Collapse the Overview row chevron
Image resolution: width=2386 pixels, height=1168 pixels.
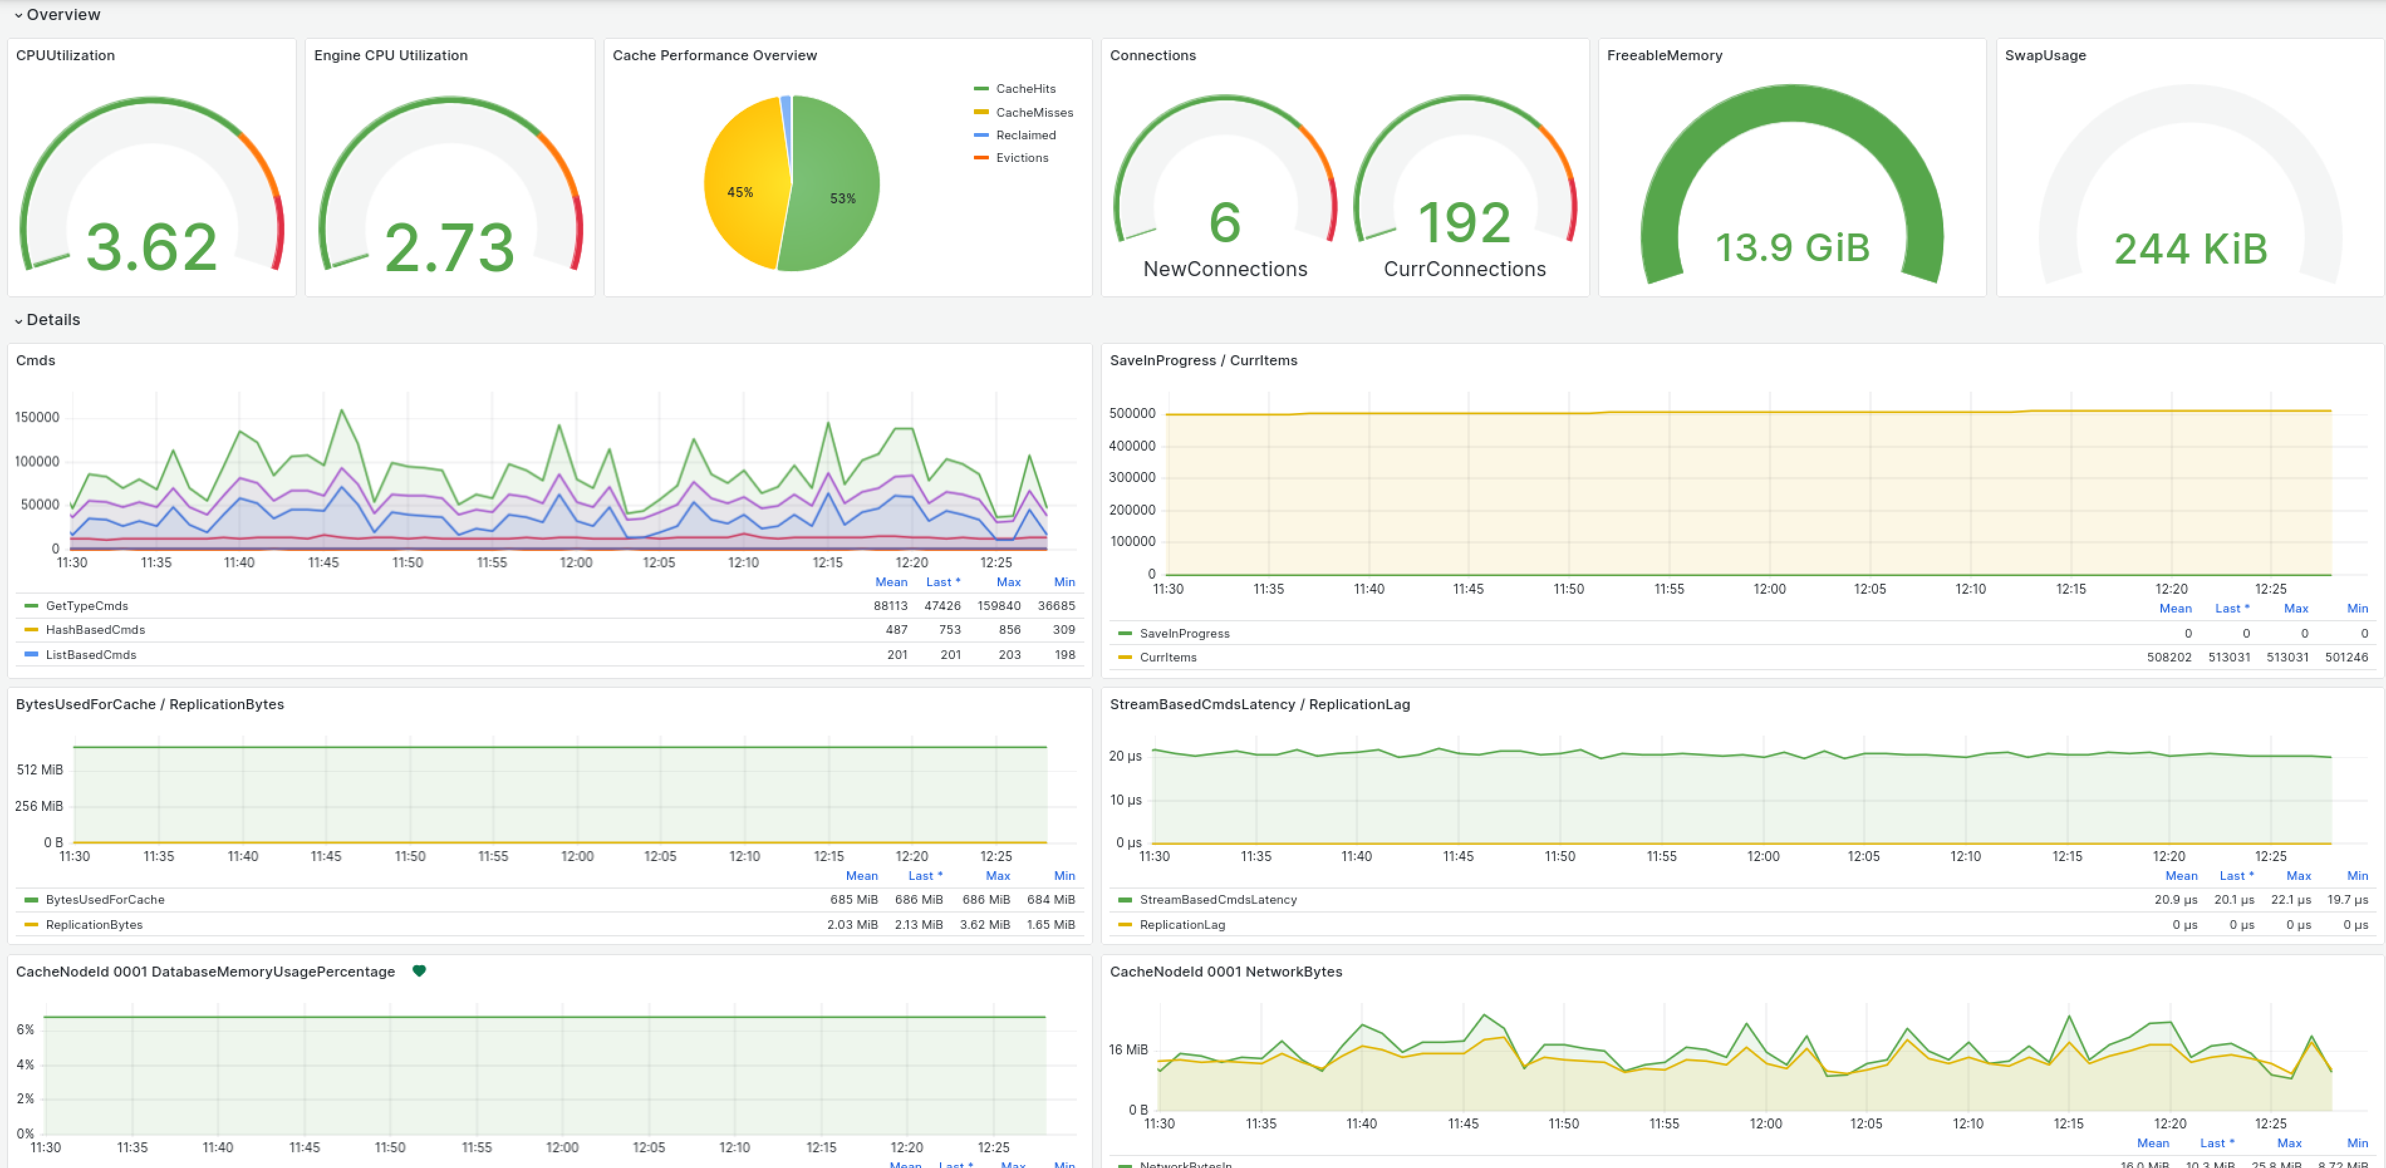19,16
